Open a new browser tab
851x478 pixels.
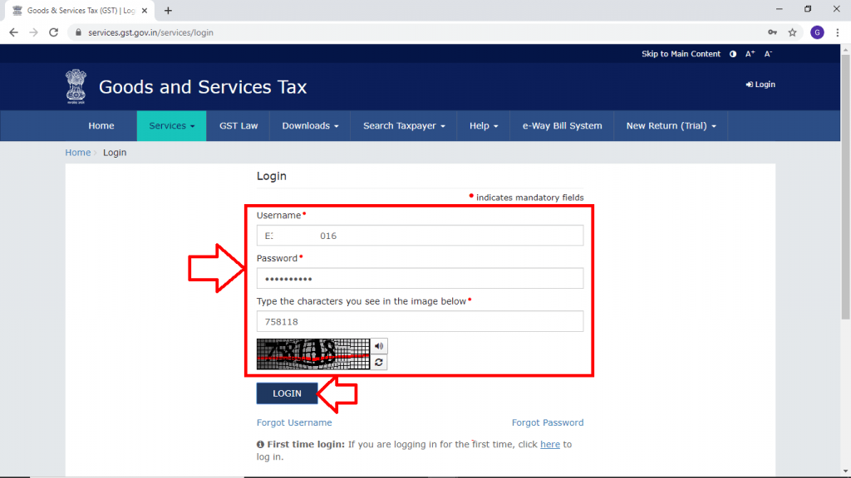[x=168, y=10]
